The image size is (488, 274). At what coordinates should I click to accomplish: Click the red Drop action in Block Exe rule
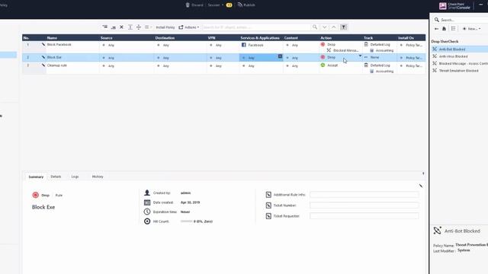[328, 57]
